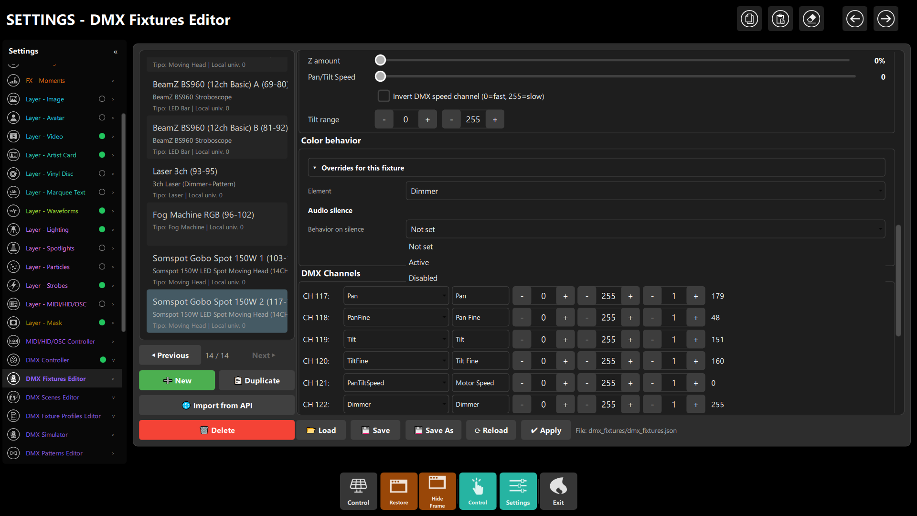Toggle the Layer - Artist Card enable circle
The width and height of the screenshot is (917, 516).
[102, 155]
